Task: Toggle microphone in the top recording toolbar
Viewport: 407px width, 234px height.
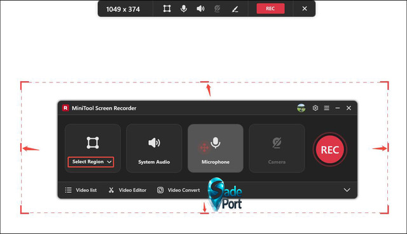Action: coord(184,9)
